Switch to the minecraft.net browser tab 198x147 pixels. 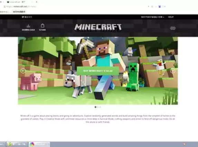click(x=16, y=2)
